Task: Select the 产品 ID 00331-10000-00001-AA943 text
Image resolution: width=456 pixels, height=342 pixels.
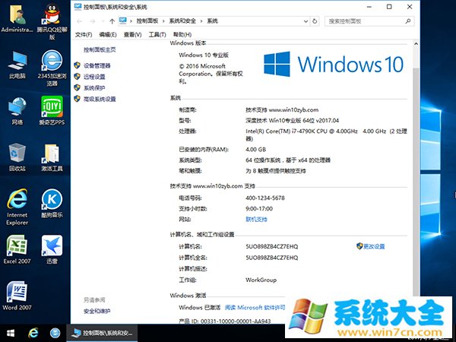Action: (224, 321)
